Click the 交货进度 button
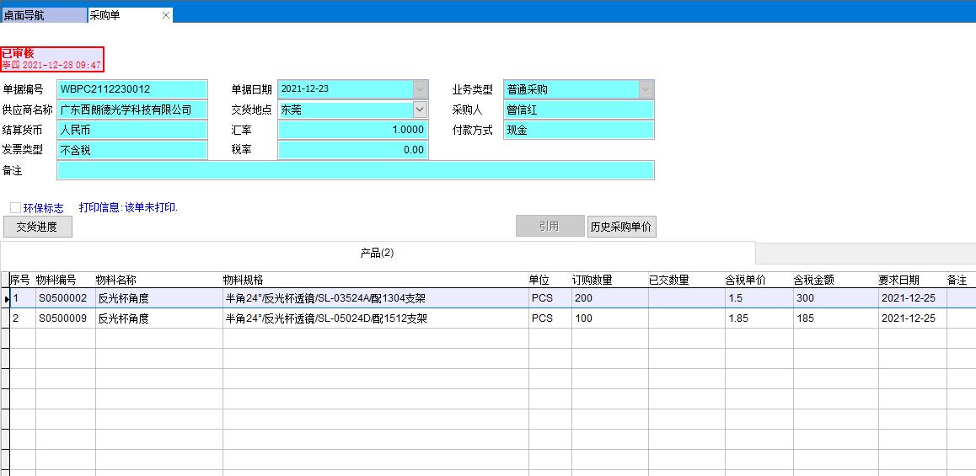This screenshot has height=476, width=976. point(38,227)
